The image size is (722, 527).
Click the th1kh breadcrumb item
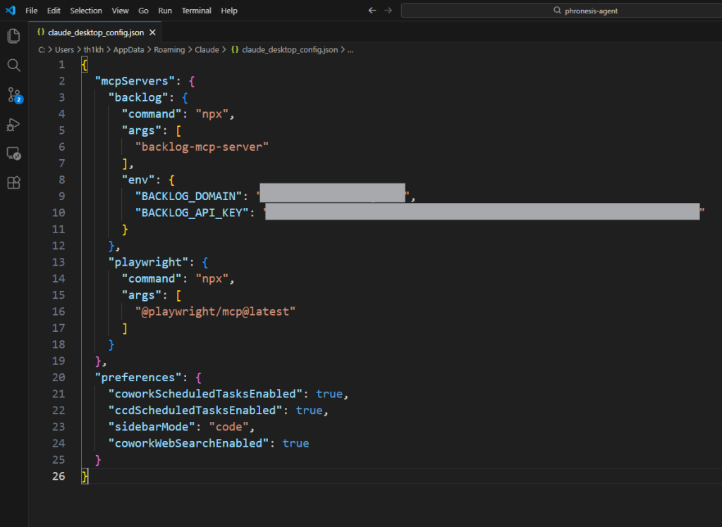click(x=94, y=49)
